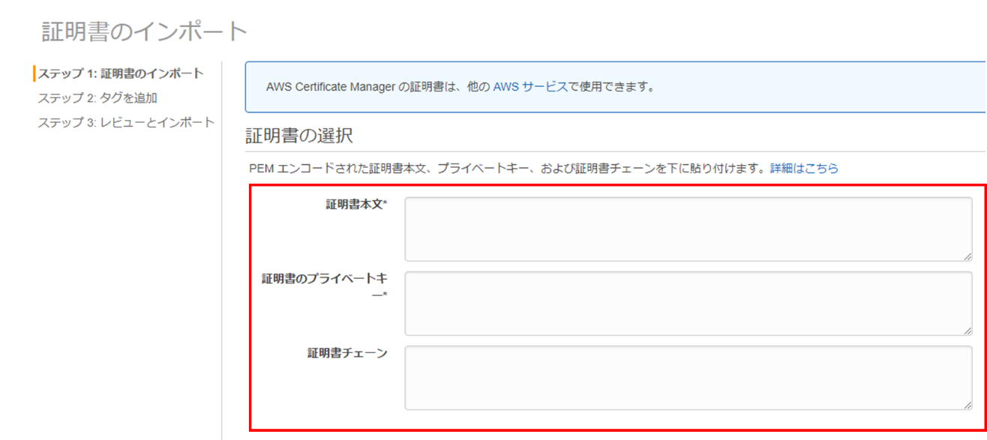Click resize grip of 証明書チェーン text area
The height and width of the screenshot is (440, 987).
coord(967,405)
